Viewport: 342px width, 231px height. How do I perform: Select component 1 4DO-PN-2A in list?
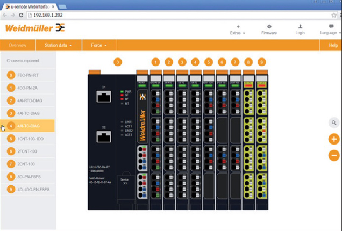pyautogui.click(x=27, y=88)
